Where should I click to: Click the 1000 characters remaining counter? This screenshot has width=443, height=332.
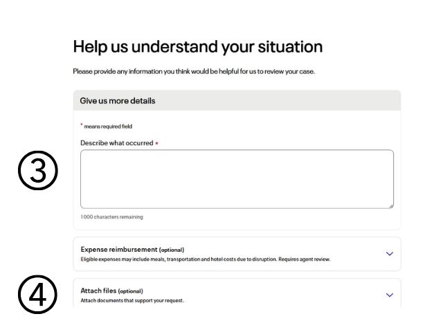click(x=112, y=216)
